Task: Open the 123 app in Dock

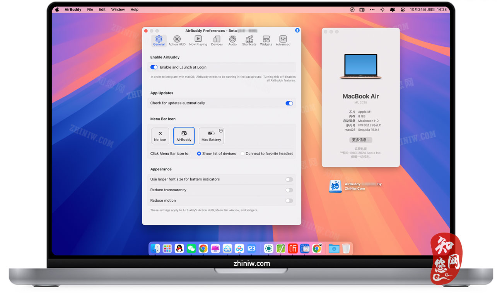Action: 251,248
